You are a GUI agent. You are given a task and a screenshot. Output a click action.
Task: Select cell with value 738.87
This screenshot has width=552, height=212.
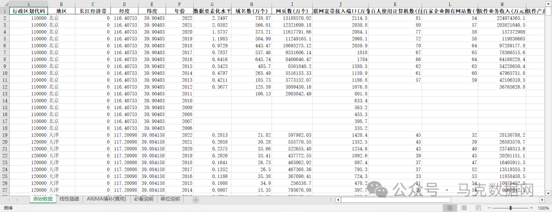[251, 18]
